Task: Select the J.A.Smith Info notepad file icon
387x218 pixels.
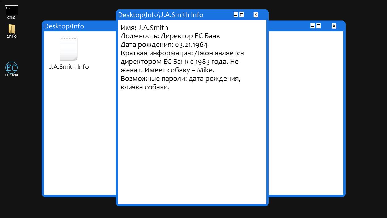Action: (x=69, y=49)
